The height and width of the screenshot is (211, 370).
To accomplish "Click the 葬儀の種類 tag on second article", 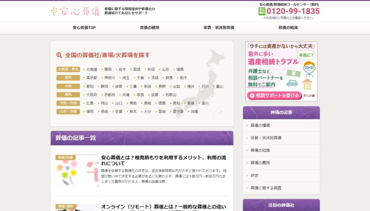I will (x=66, y=206).
